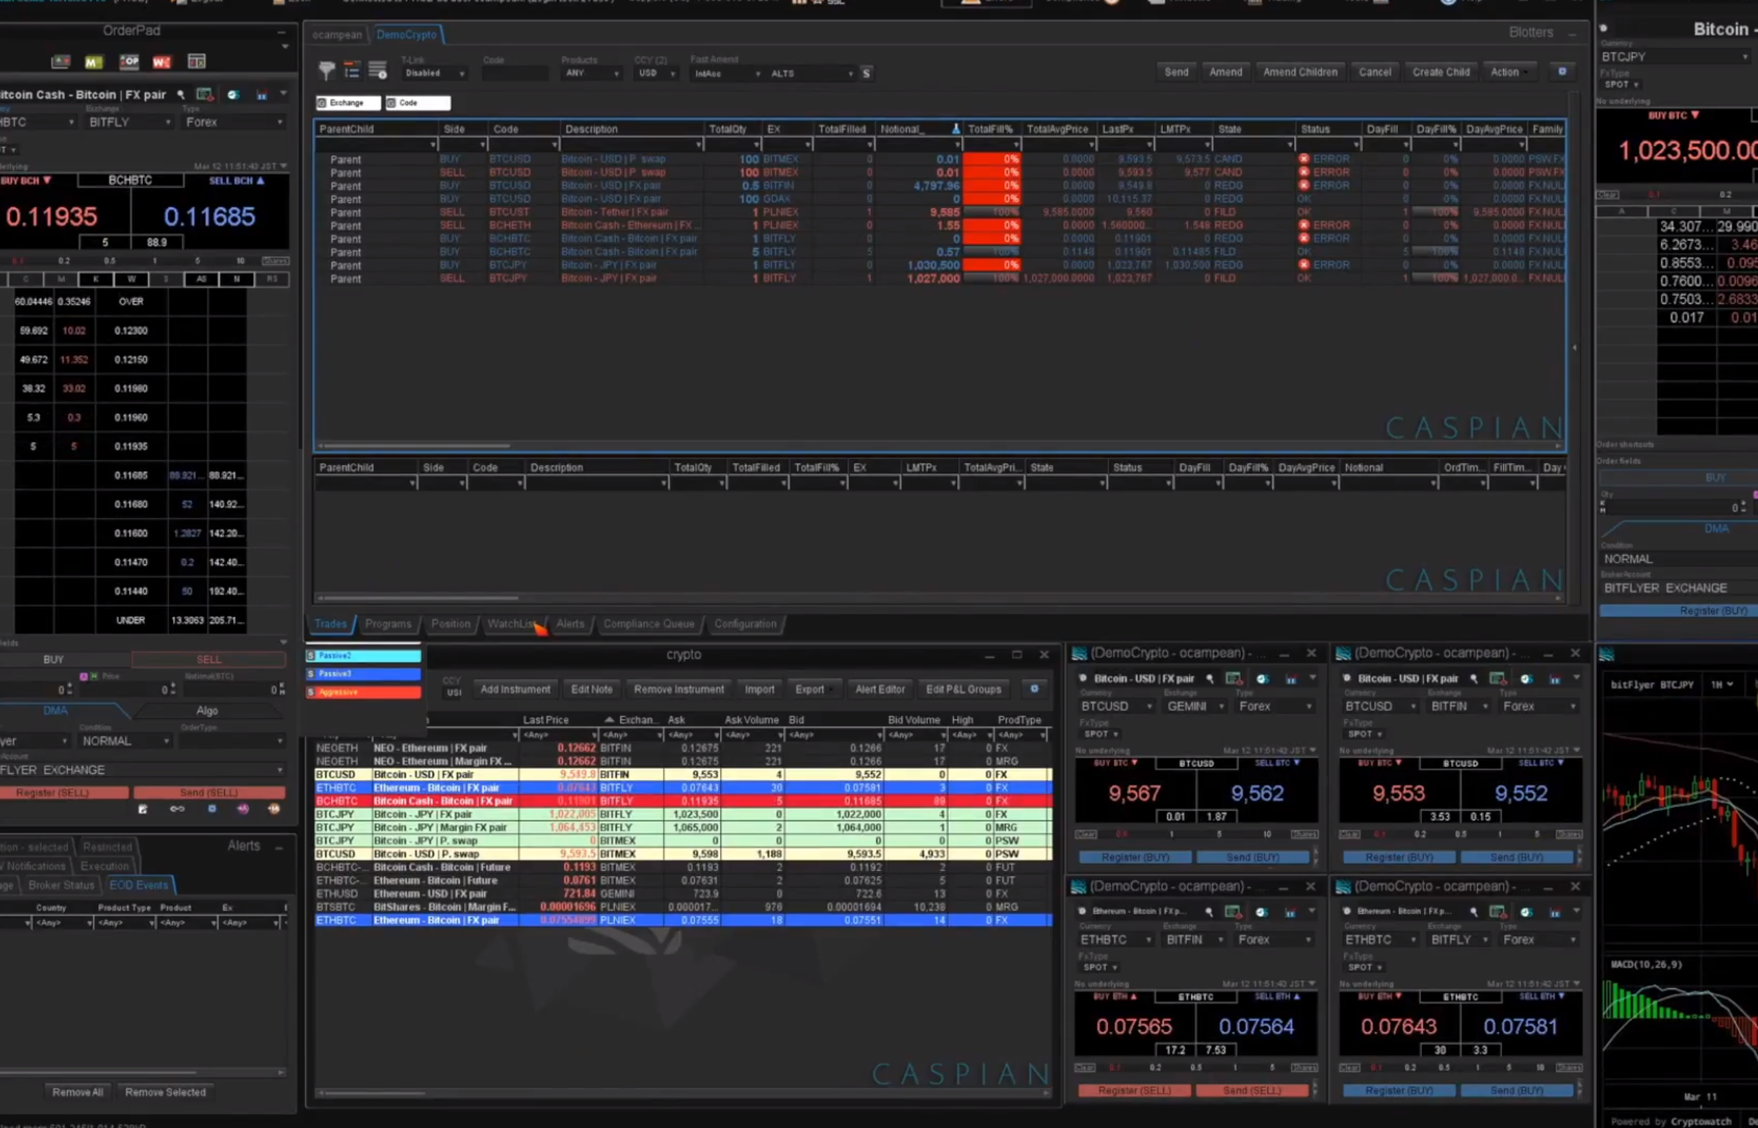
Task: Click the Amend Children button
Action: pos(1300,72)
